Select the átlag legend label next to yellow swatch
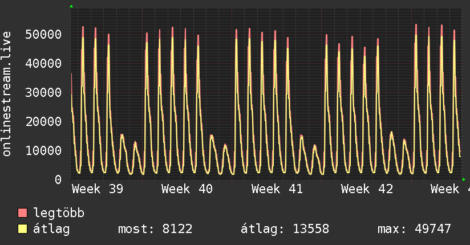 coord(51,229)
